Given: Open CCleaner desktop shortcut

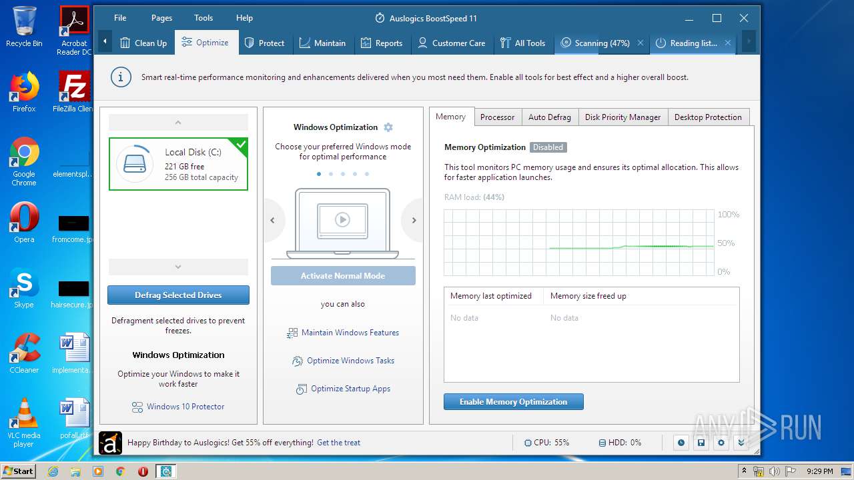Looking at the screenshot, I should (24, 353).
